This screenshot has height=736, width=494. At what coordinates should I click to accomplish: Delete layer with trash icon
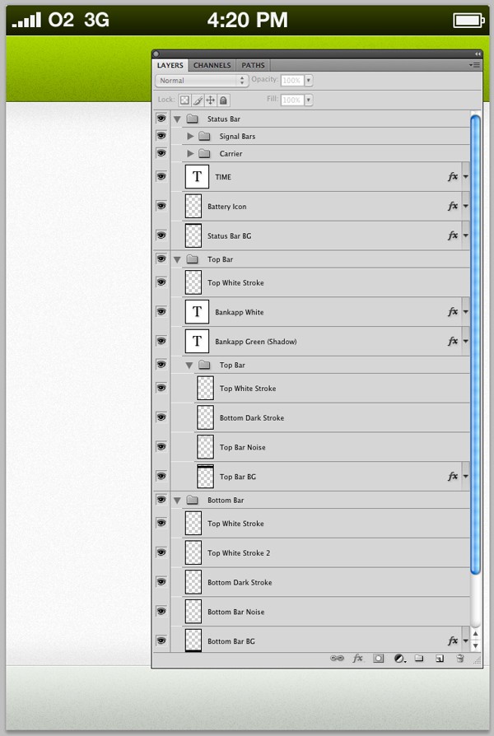tap(460, 658)
